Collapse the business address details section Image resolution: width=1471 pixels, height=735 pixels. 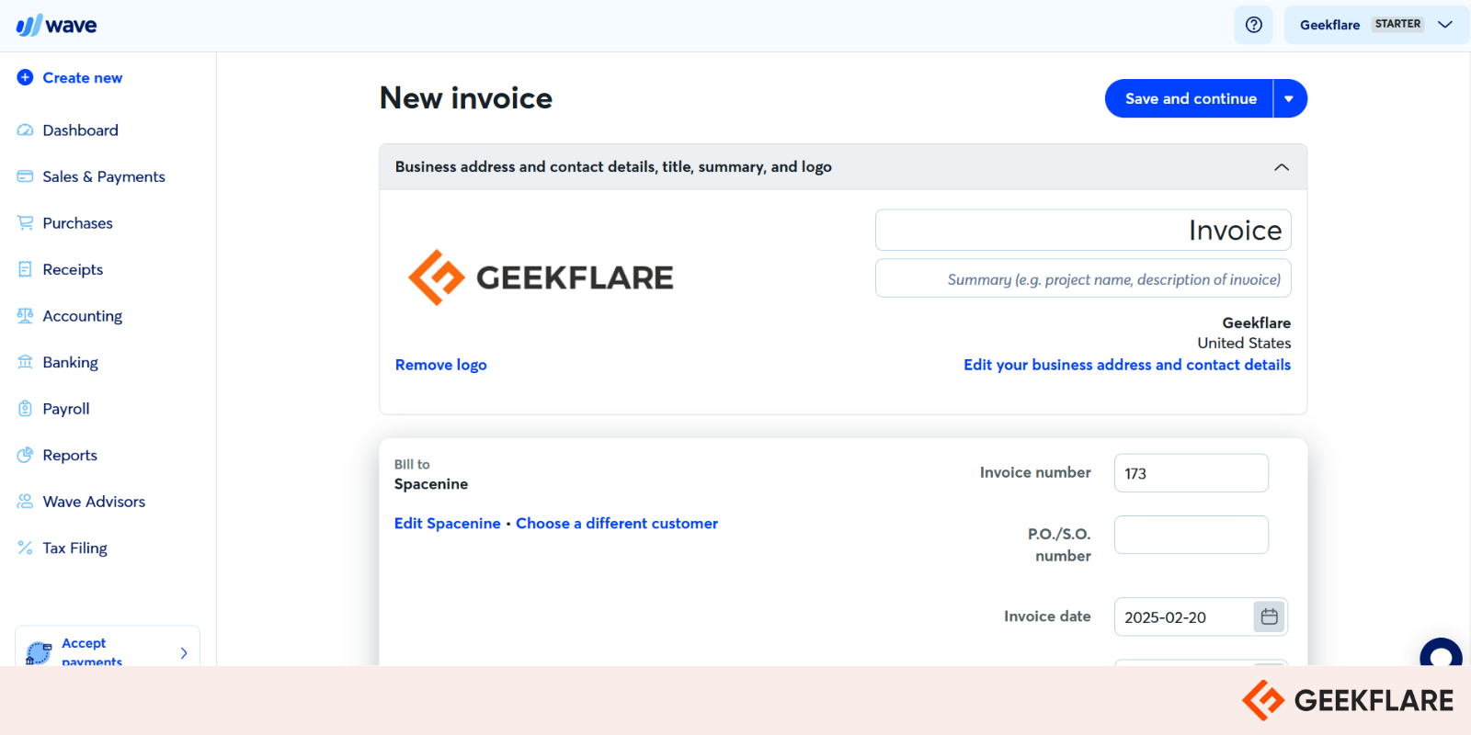(x=1282, y=167)
